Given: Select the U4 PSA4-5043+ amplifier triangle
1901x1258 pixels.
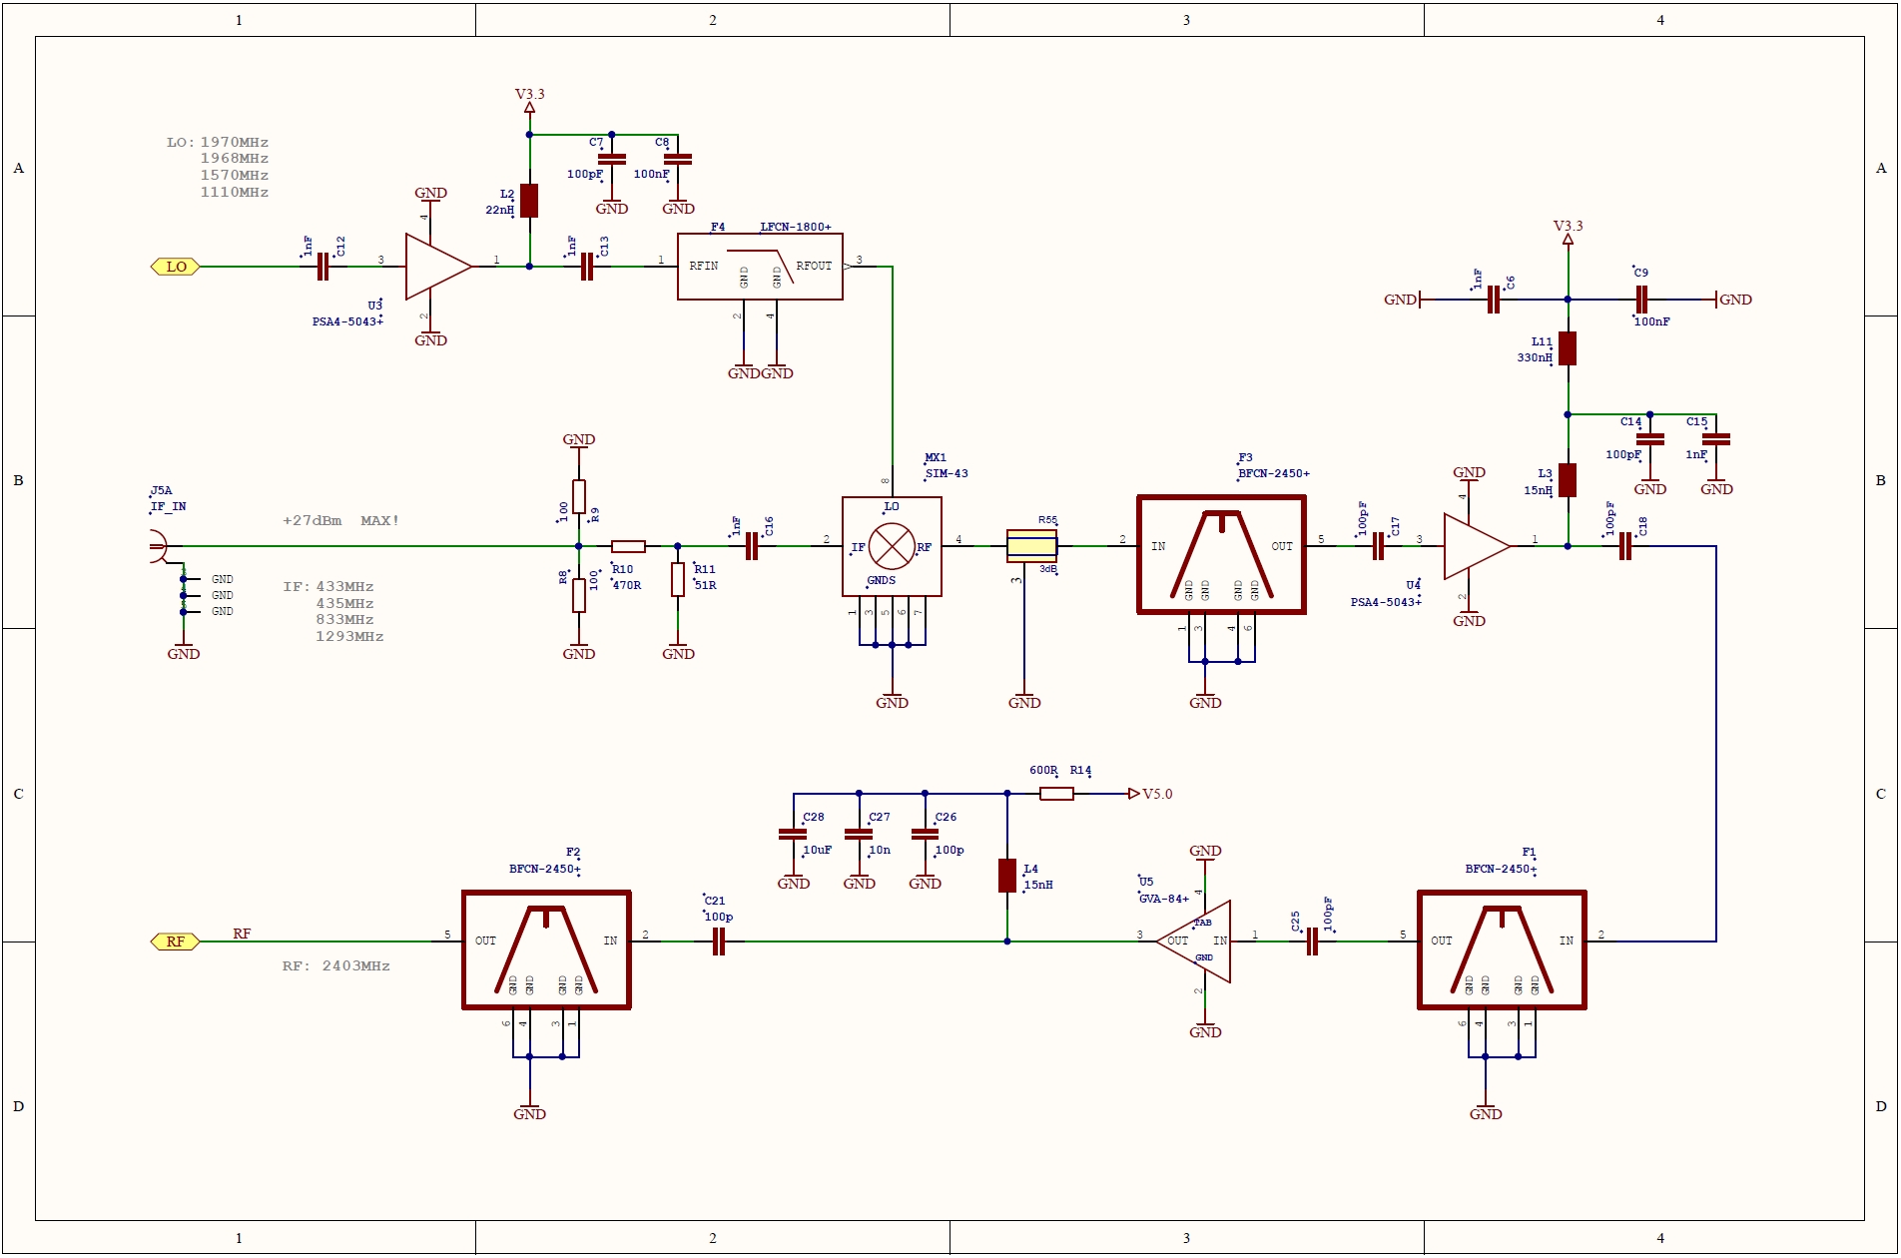Looking at the screenshot, I should pos(1475,546).
